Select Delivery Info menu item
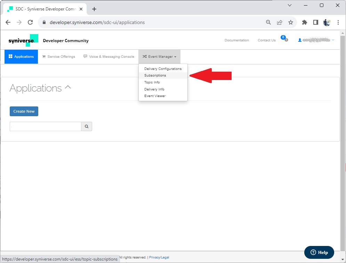The image size is (346, 263). (x=163, y=89)
